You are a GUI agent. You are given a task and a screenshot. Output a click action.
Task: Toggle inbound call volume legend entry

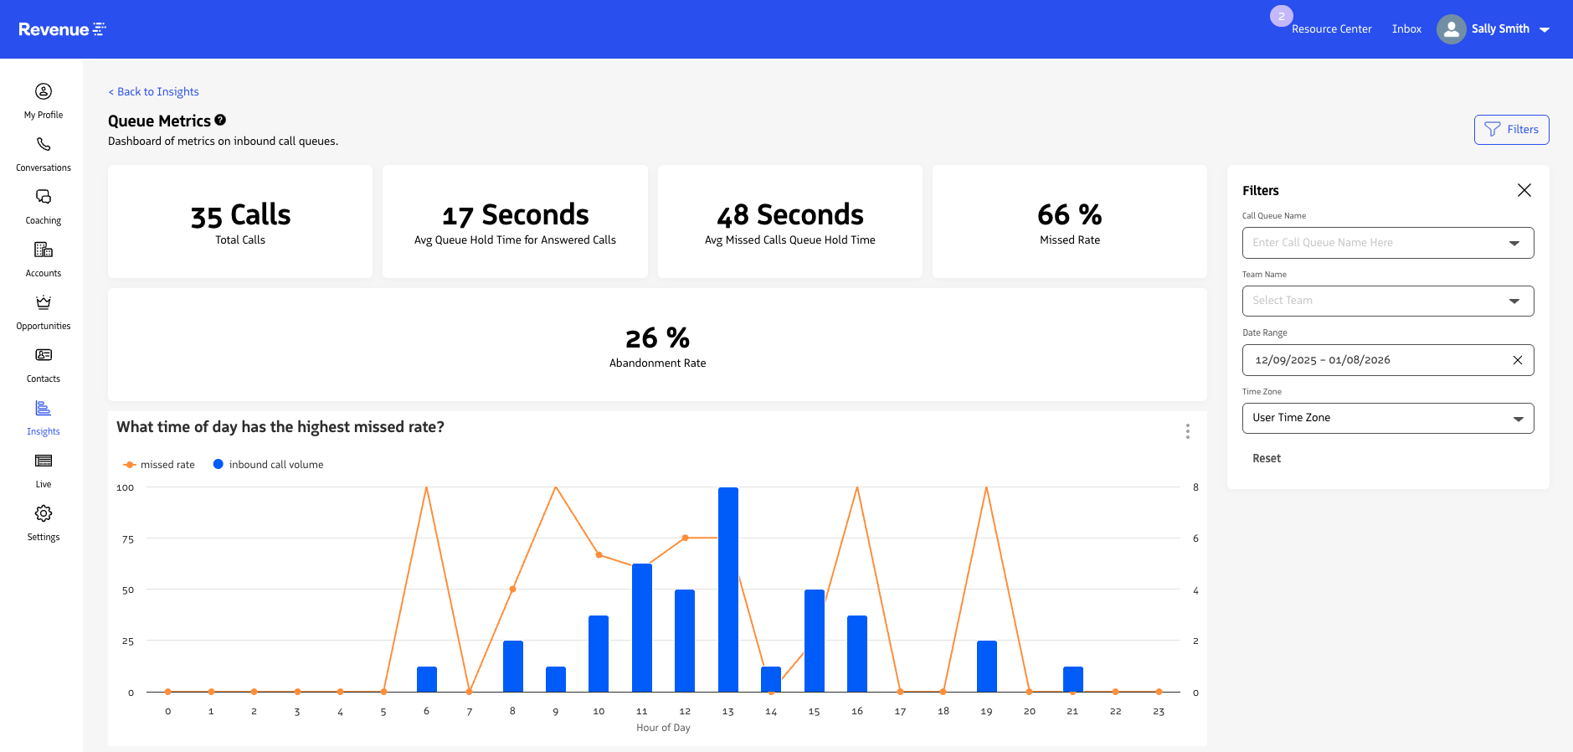pos(268,465)
